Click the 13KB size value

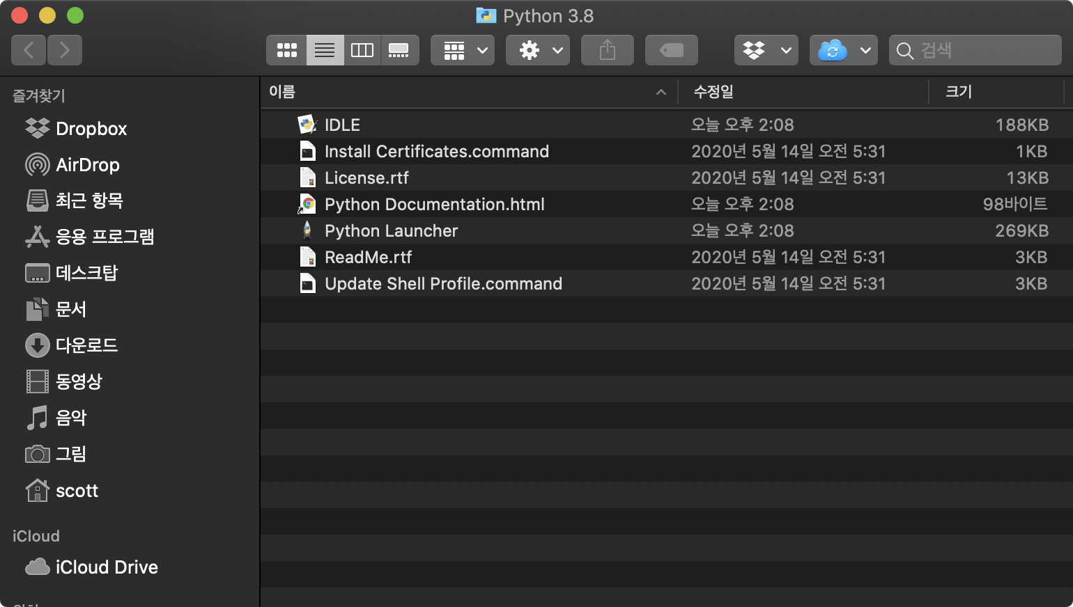(1028, 178)
